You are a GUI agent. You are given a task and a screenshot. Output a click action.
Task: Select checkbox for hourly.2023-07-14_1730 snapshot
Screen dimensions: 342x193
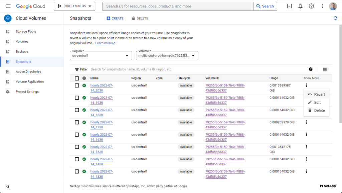point(77,122)
